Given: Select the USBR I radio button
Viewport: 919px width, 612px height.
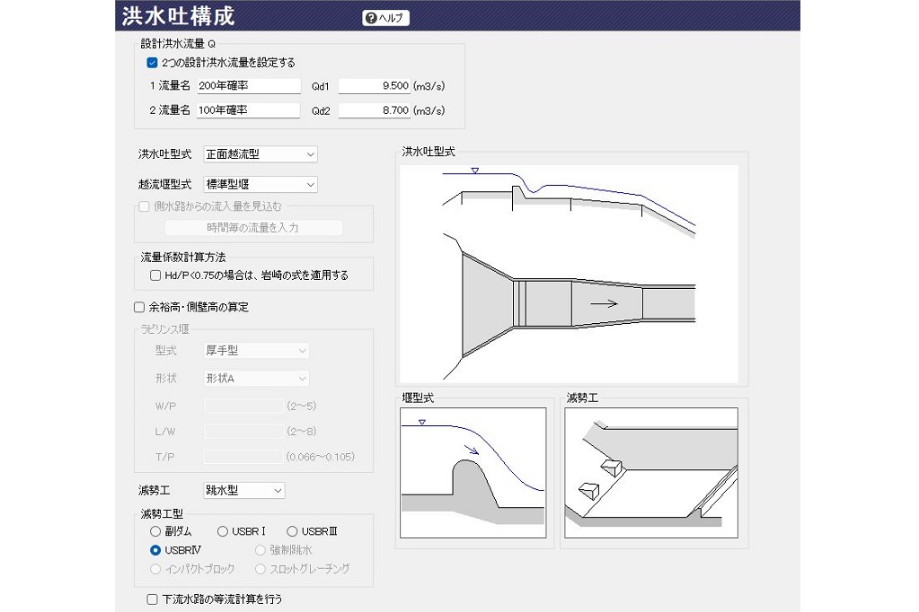Looking at the screenshot, I should point(223,531).
